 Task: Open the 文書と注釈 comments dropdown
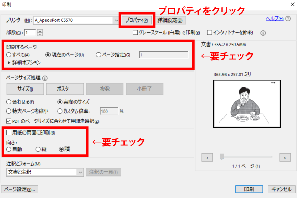click(x=45, y=172)
